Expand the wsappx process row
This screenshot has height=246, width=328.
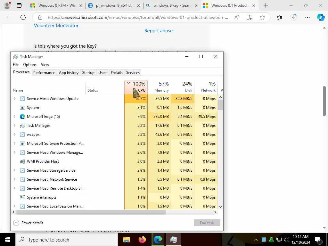[14, 135]
